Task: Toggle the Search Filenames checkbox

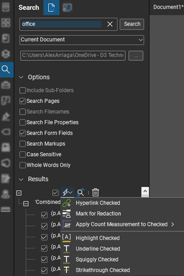Action: click(x=23, y=112)
